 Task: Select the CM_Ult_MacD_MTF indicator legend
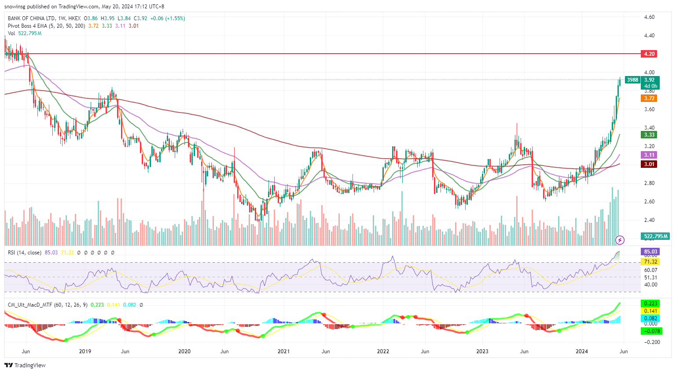pos(48,304)
